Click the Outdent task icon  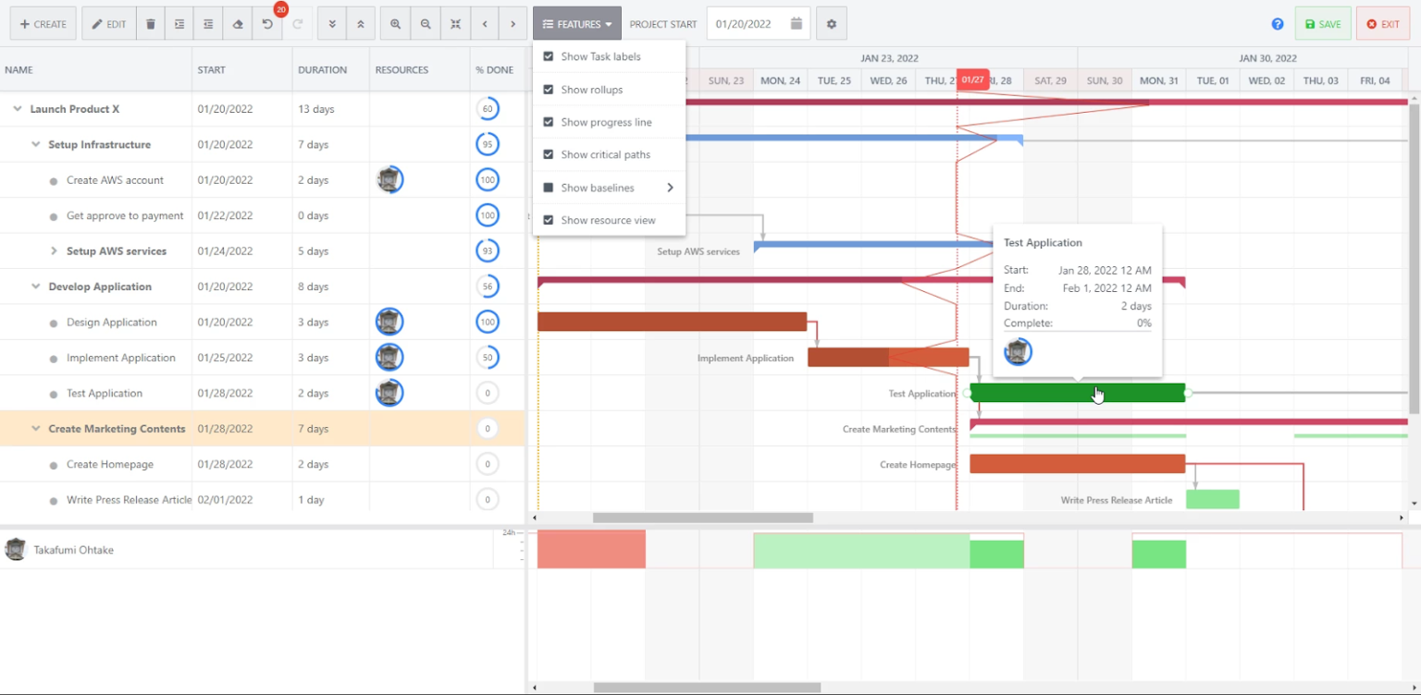(x=208, y=23)
